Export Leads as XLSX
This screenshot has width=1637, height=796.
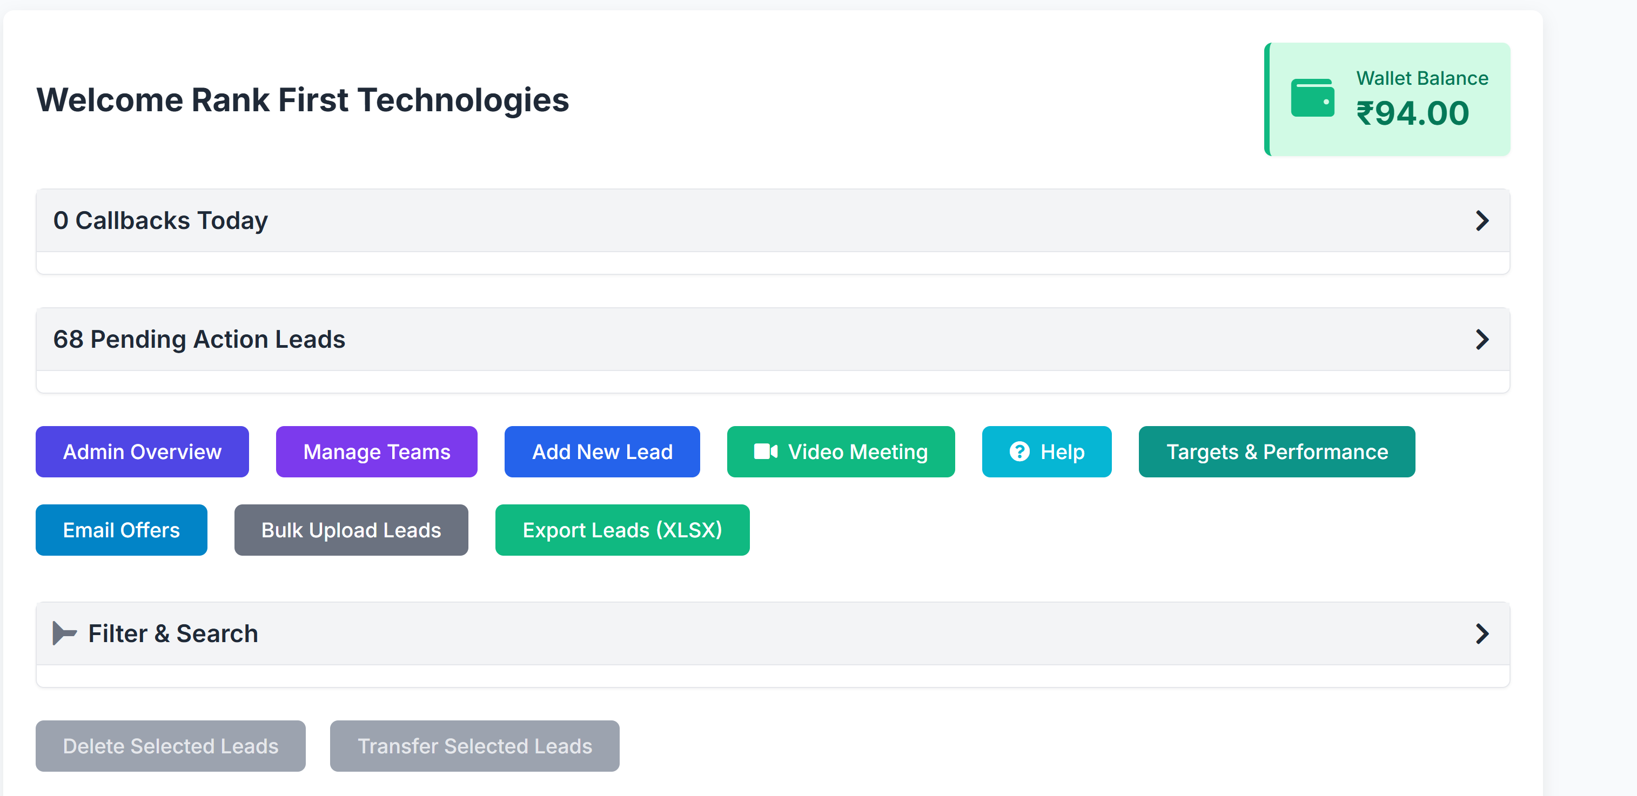click(622, 530)
